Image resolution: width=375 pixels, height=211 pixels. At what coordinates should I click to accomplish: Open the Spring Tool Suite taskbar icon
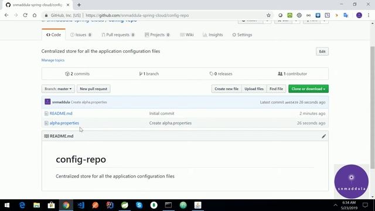pos(125,205)
